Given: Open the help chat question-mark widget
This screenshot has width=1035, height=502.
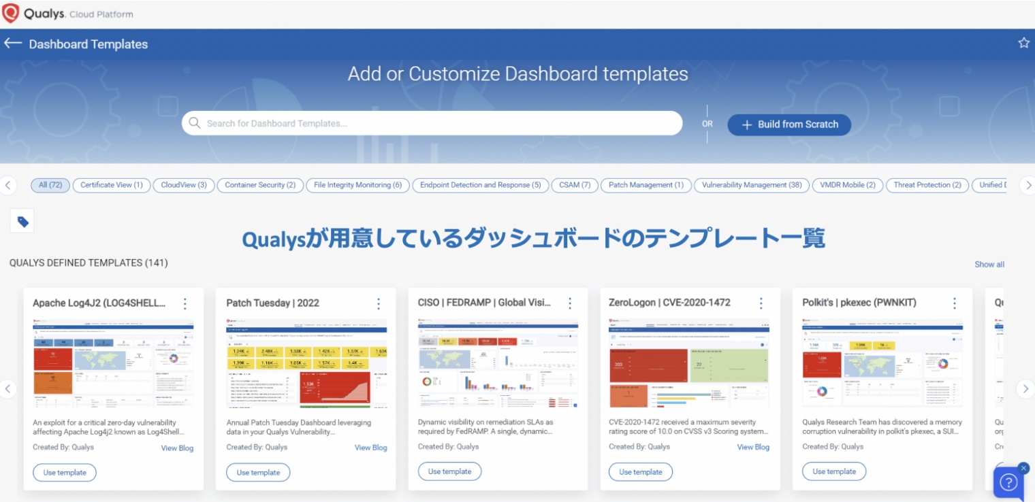Looking at the screenshot, I should [1008, 482].
